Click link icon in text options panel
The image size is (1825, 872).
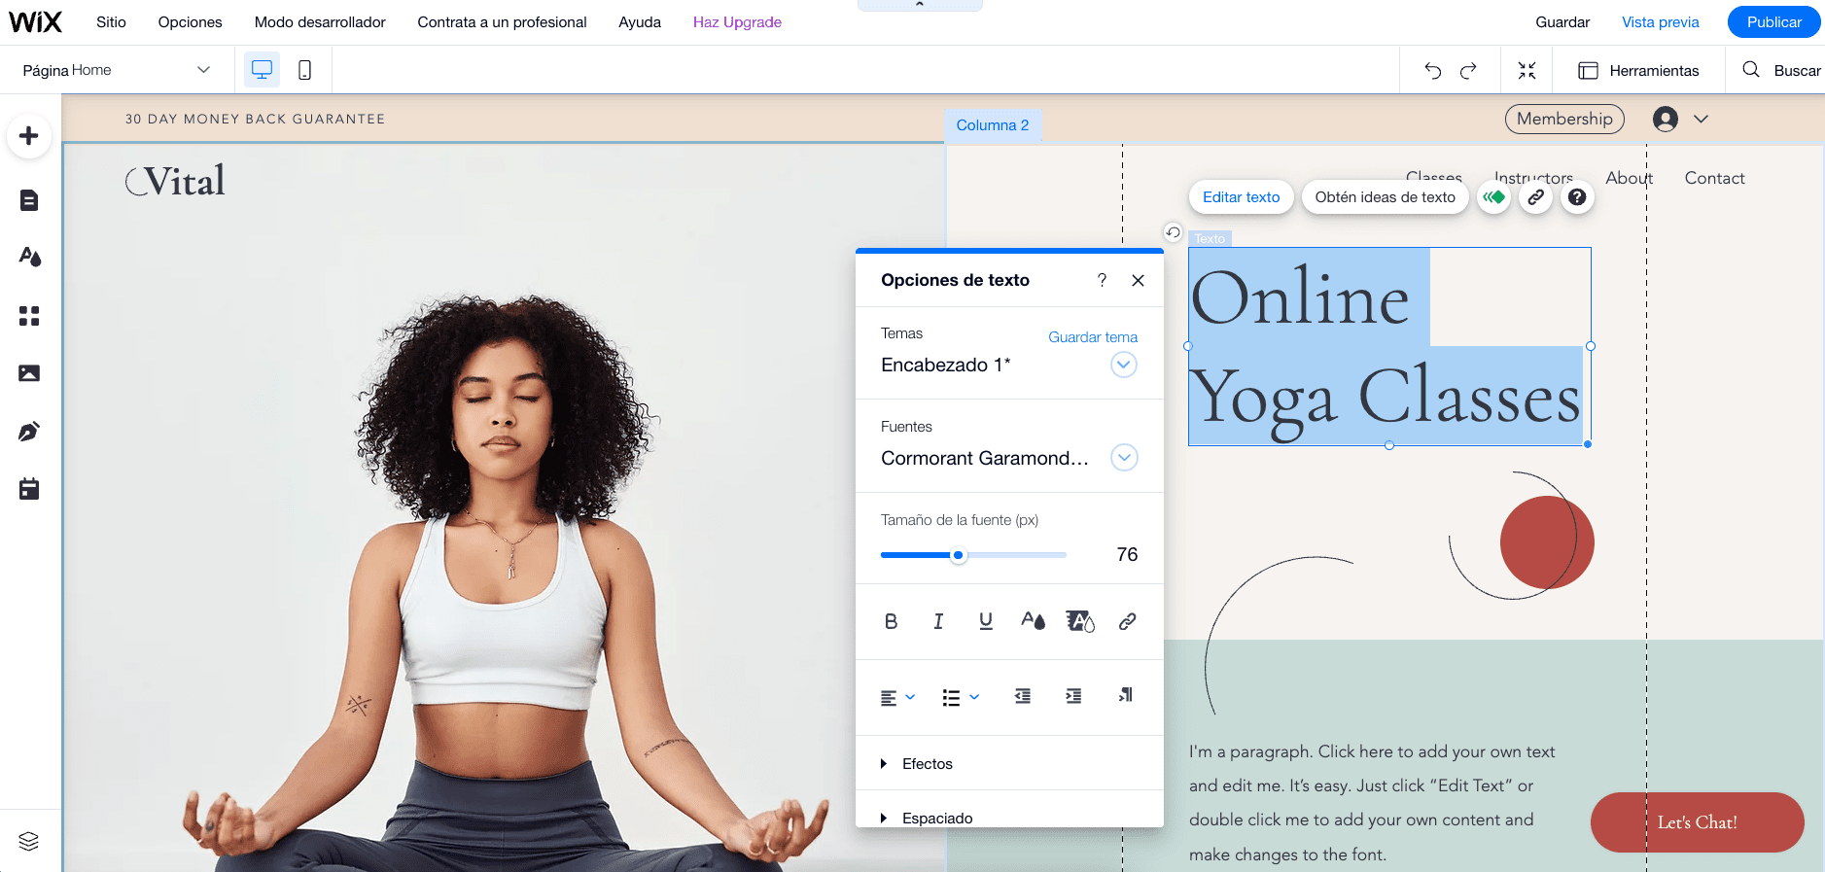point(1127,621)
